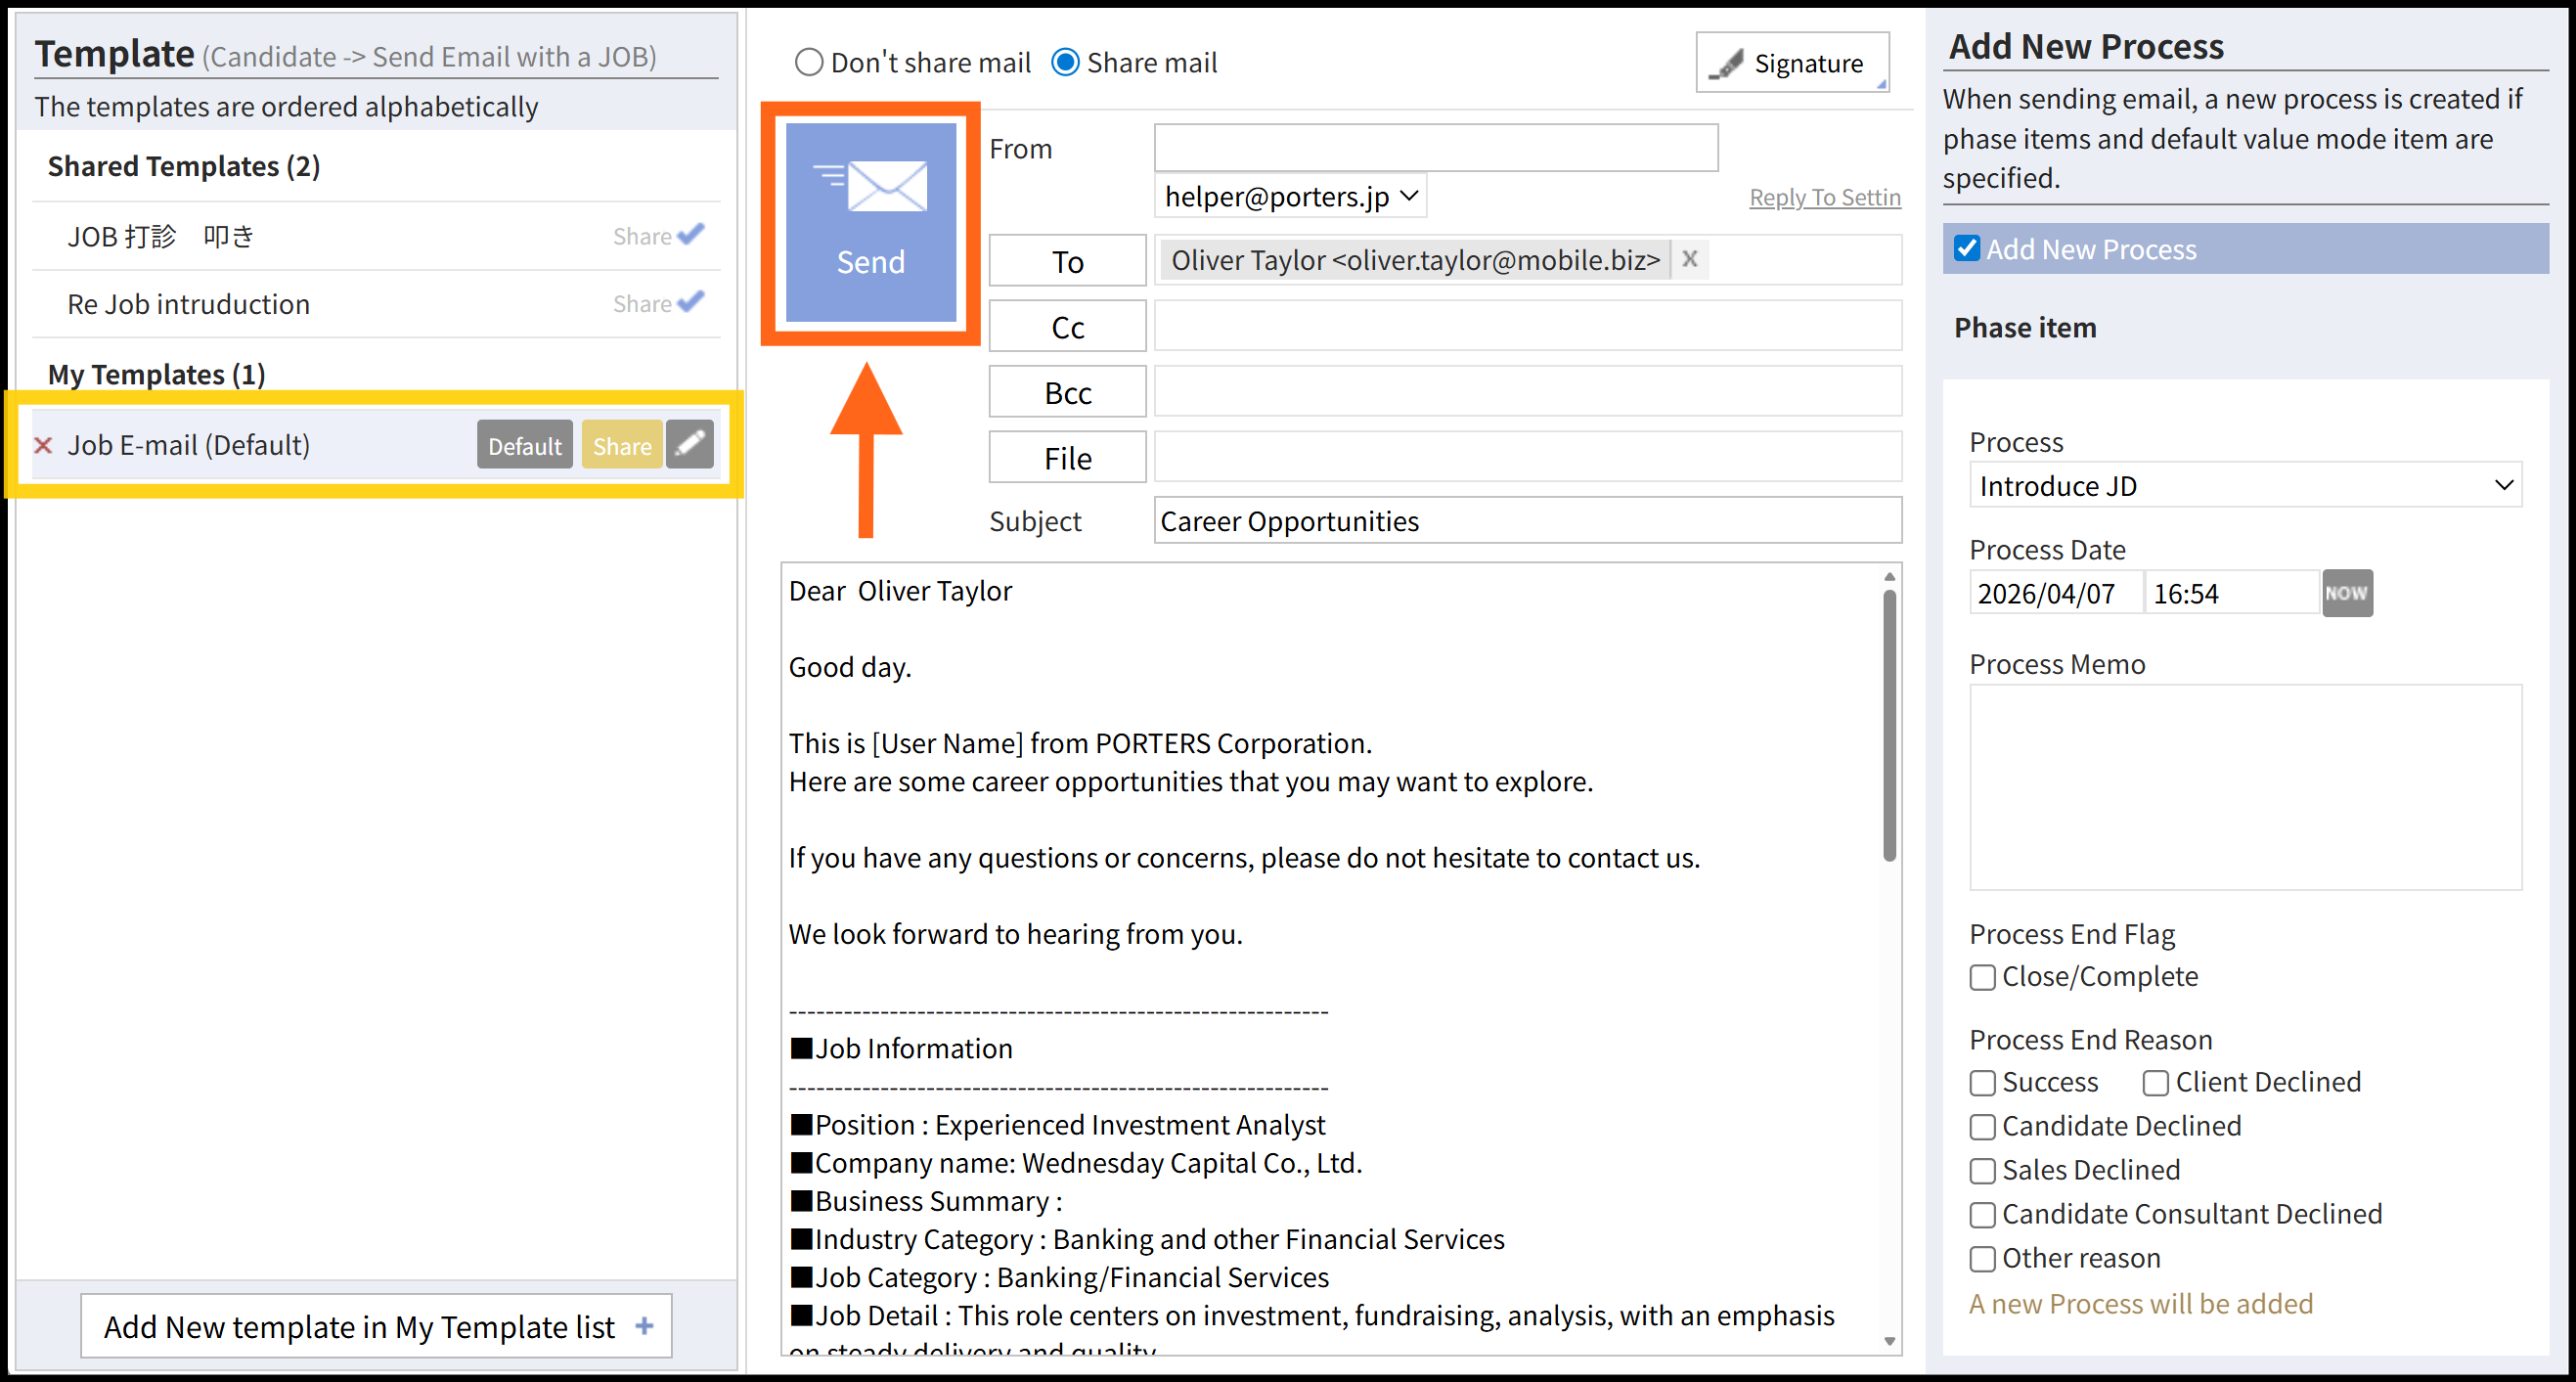This screenshot has width=2576, height=1382.
Task: Select Don't share mail radio option
Action: tap(808, 63)
